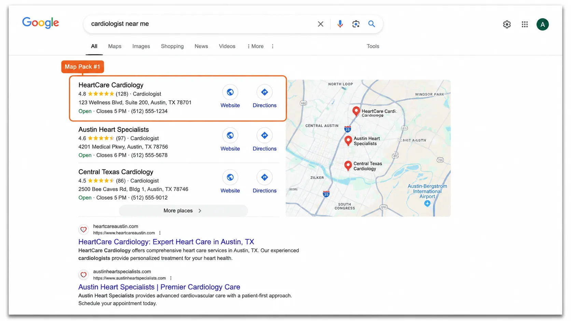Screen dimensions: 571x321
Task: Open the Austin Heart Specialists Website globe icon
Action: tap(230, 135)
